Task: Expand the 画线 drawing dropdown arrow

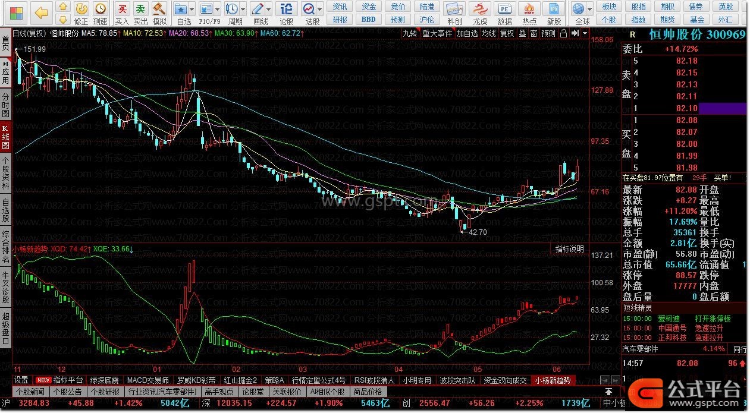Action: click(x=270, y=10)
